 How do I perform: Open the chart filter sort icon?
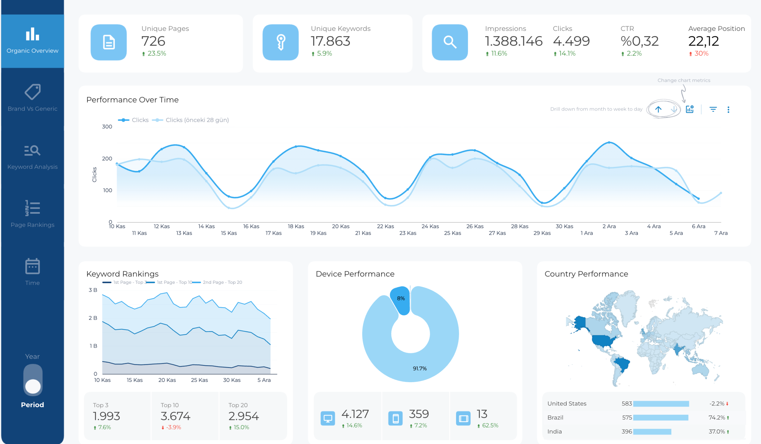pos(713,109)
